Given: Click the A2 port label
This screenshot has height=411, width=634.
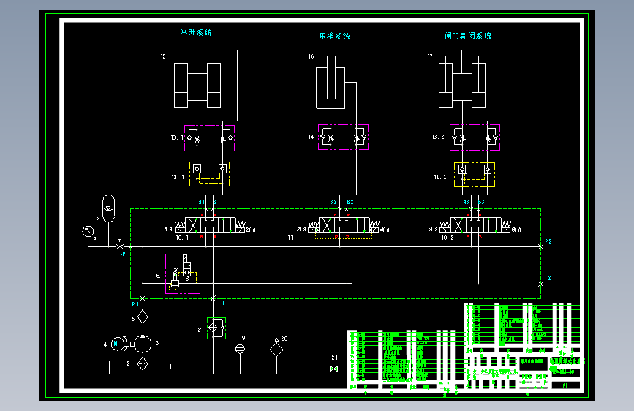Looking at the screenshot, I should coord(333,202).
